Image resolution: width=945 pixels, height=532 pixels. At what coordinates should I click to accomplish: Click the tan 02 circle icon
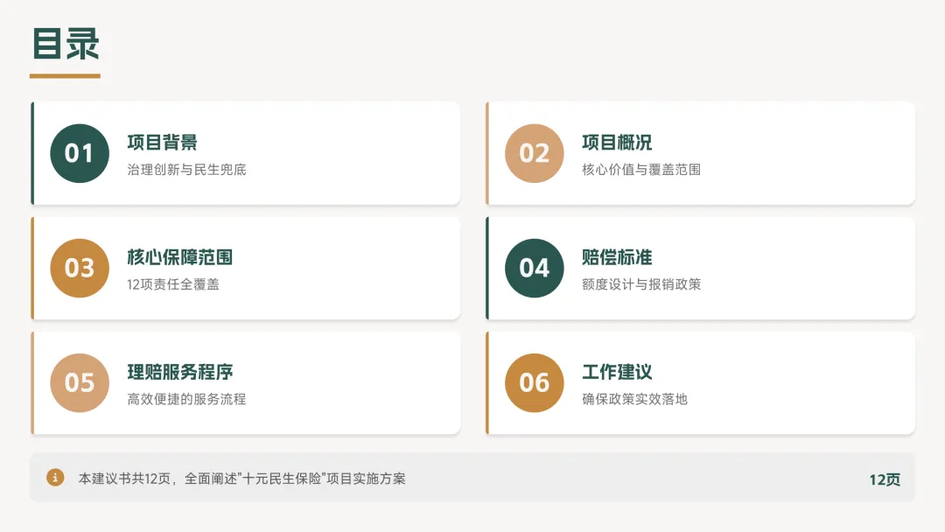click(534, 154)
